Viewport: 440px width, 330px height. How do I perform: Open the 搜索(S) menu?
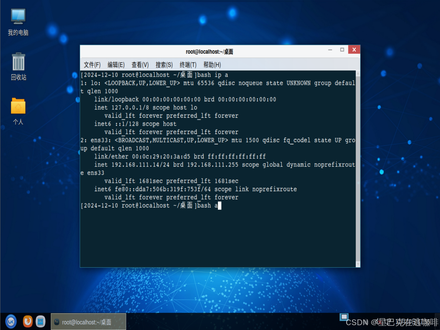pyautogui.click(x=164, y=65)
